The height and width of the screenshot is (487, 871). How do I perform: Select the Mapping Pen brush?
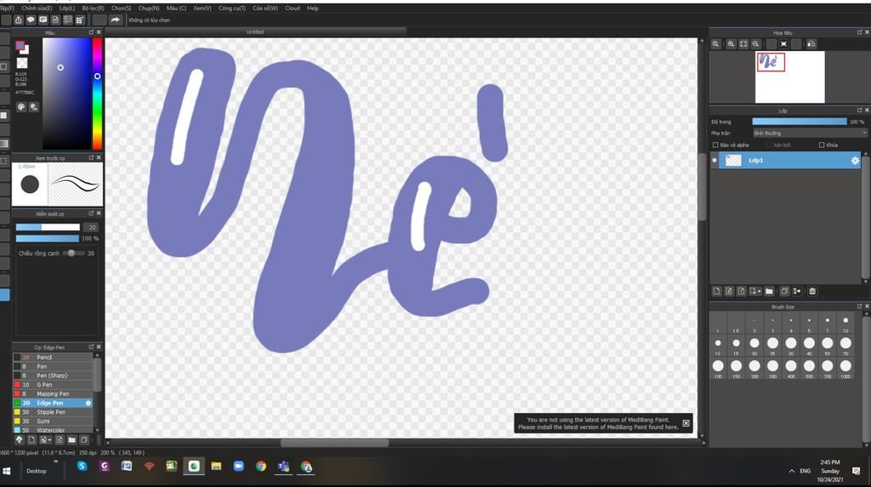click(x=53, y=394)
